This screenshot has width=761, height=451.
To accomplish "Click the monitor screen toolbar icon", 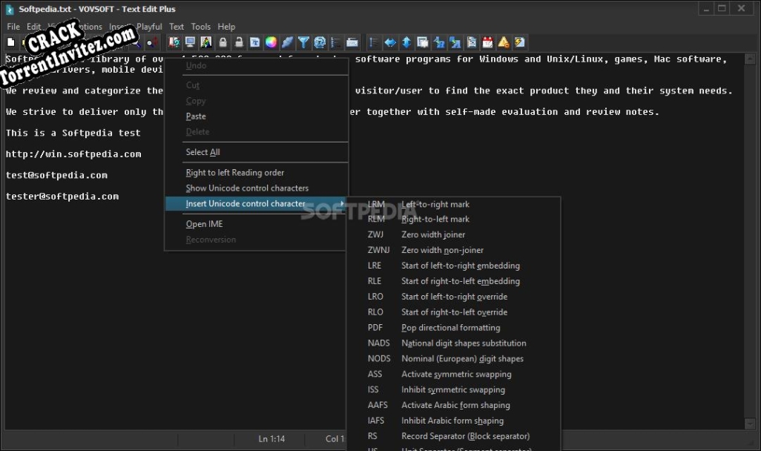I will [x=191, y=42].
